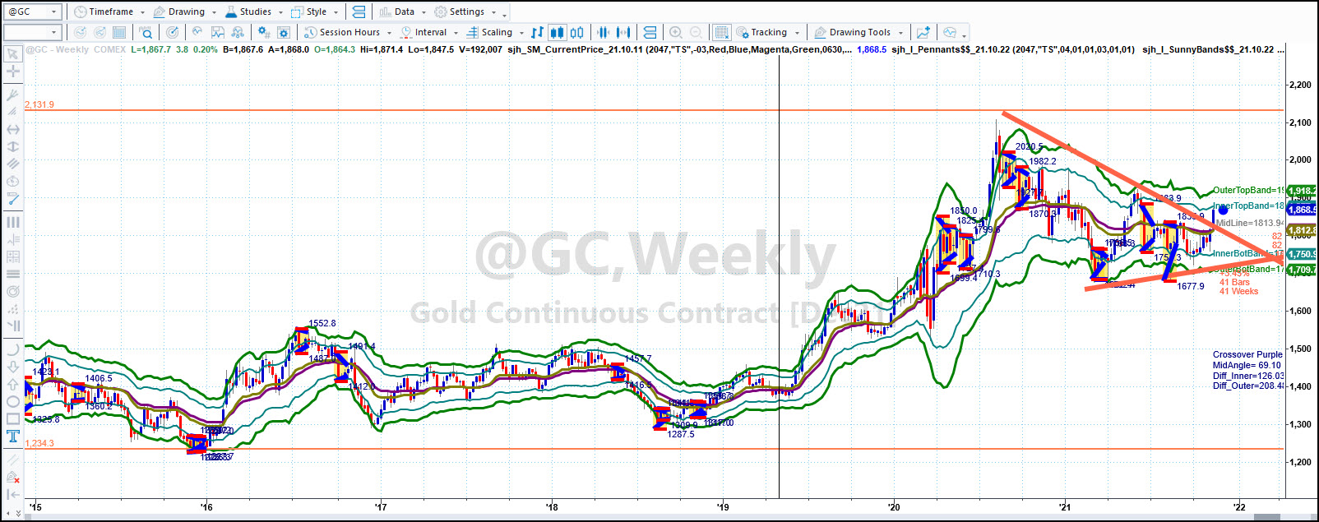This screenshot has height=522, width=1319.
Task: Click the target clock icon in toolbar
Action: click(x=172, y=33)
